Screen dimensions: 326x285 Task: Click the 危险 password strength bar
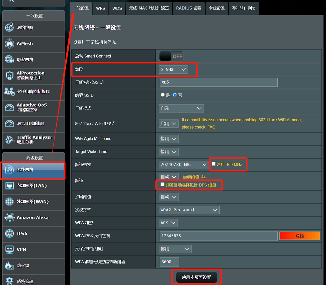click(x=300, y=236)
